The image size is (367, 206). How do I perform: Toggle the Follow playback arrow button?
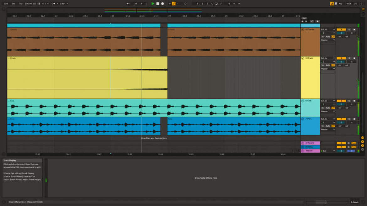tap(128, 3)
